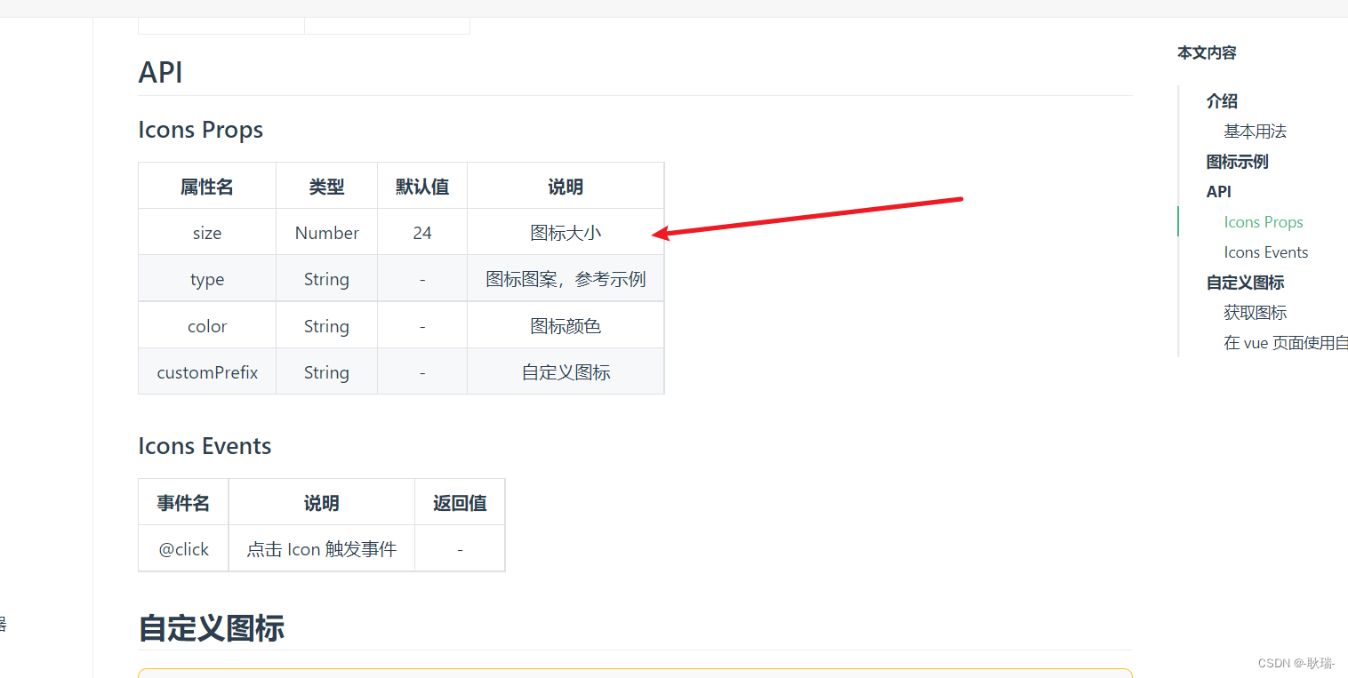Screen dimensions: 1348x678
Task: Select the 说明 header in events table
Action: [x=321, y=503]
